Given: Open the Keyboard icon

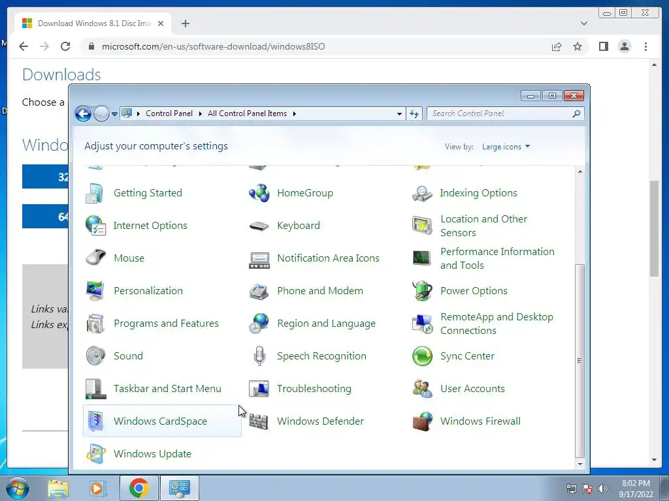Looking at the screenshot, I should tap(259, 225).
